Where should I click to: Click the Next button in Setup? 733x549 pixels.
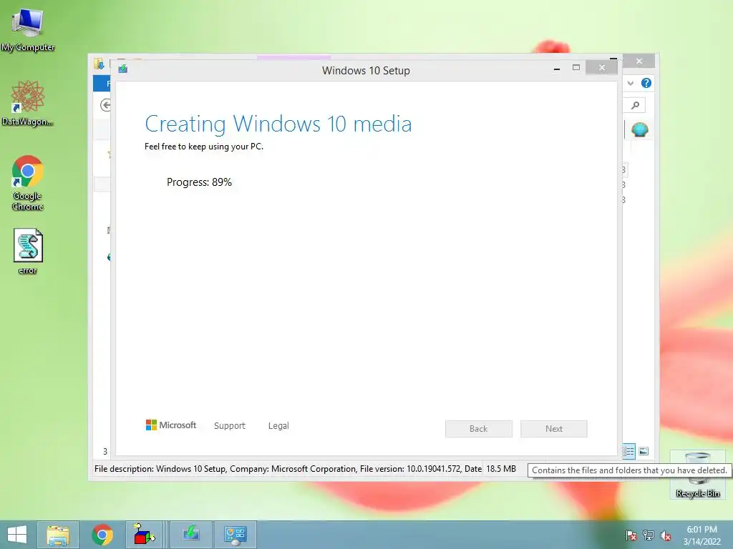tap(554, 429)
